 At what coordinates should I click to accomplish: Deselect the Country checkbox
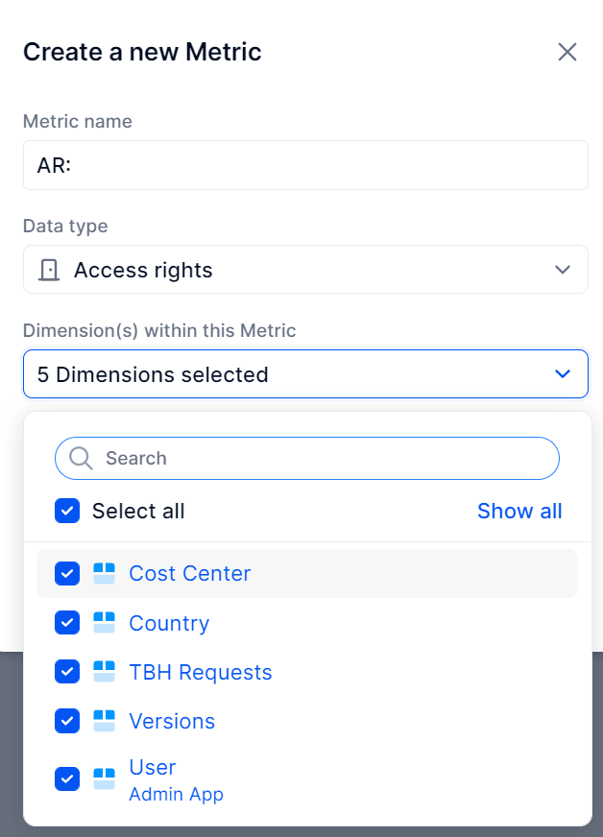click(x=67, y=622)
